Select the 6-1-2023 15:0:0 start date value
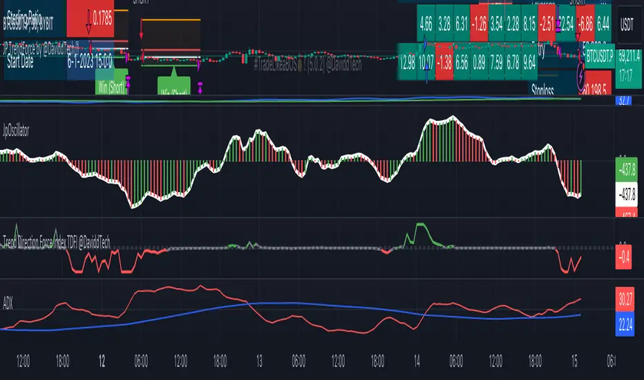The height and width of the screenshot is (380, 644). pyautogui.click(x=90, y=62)
